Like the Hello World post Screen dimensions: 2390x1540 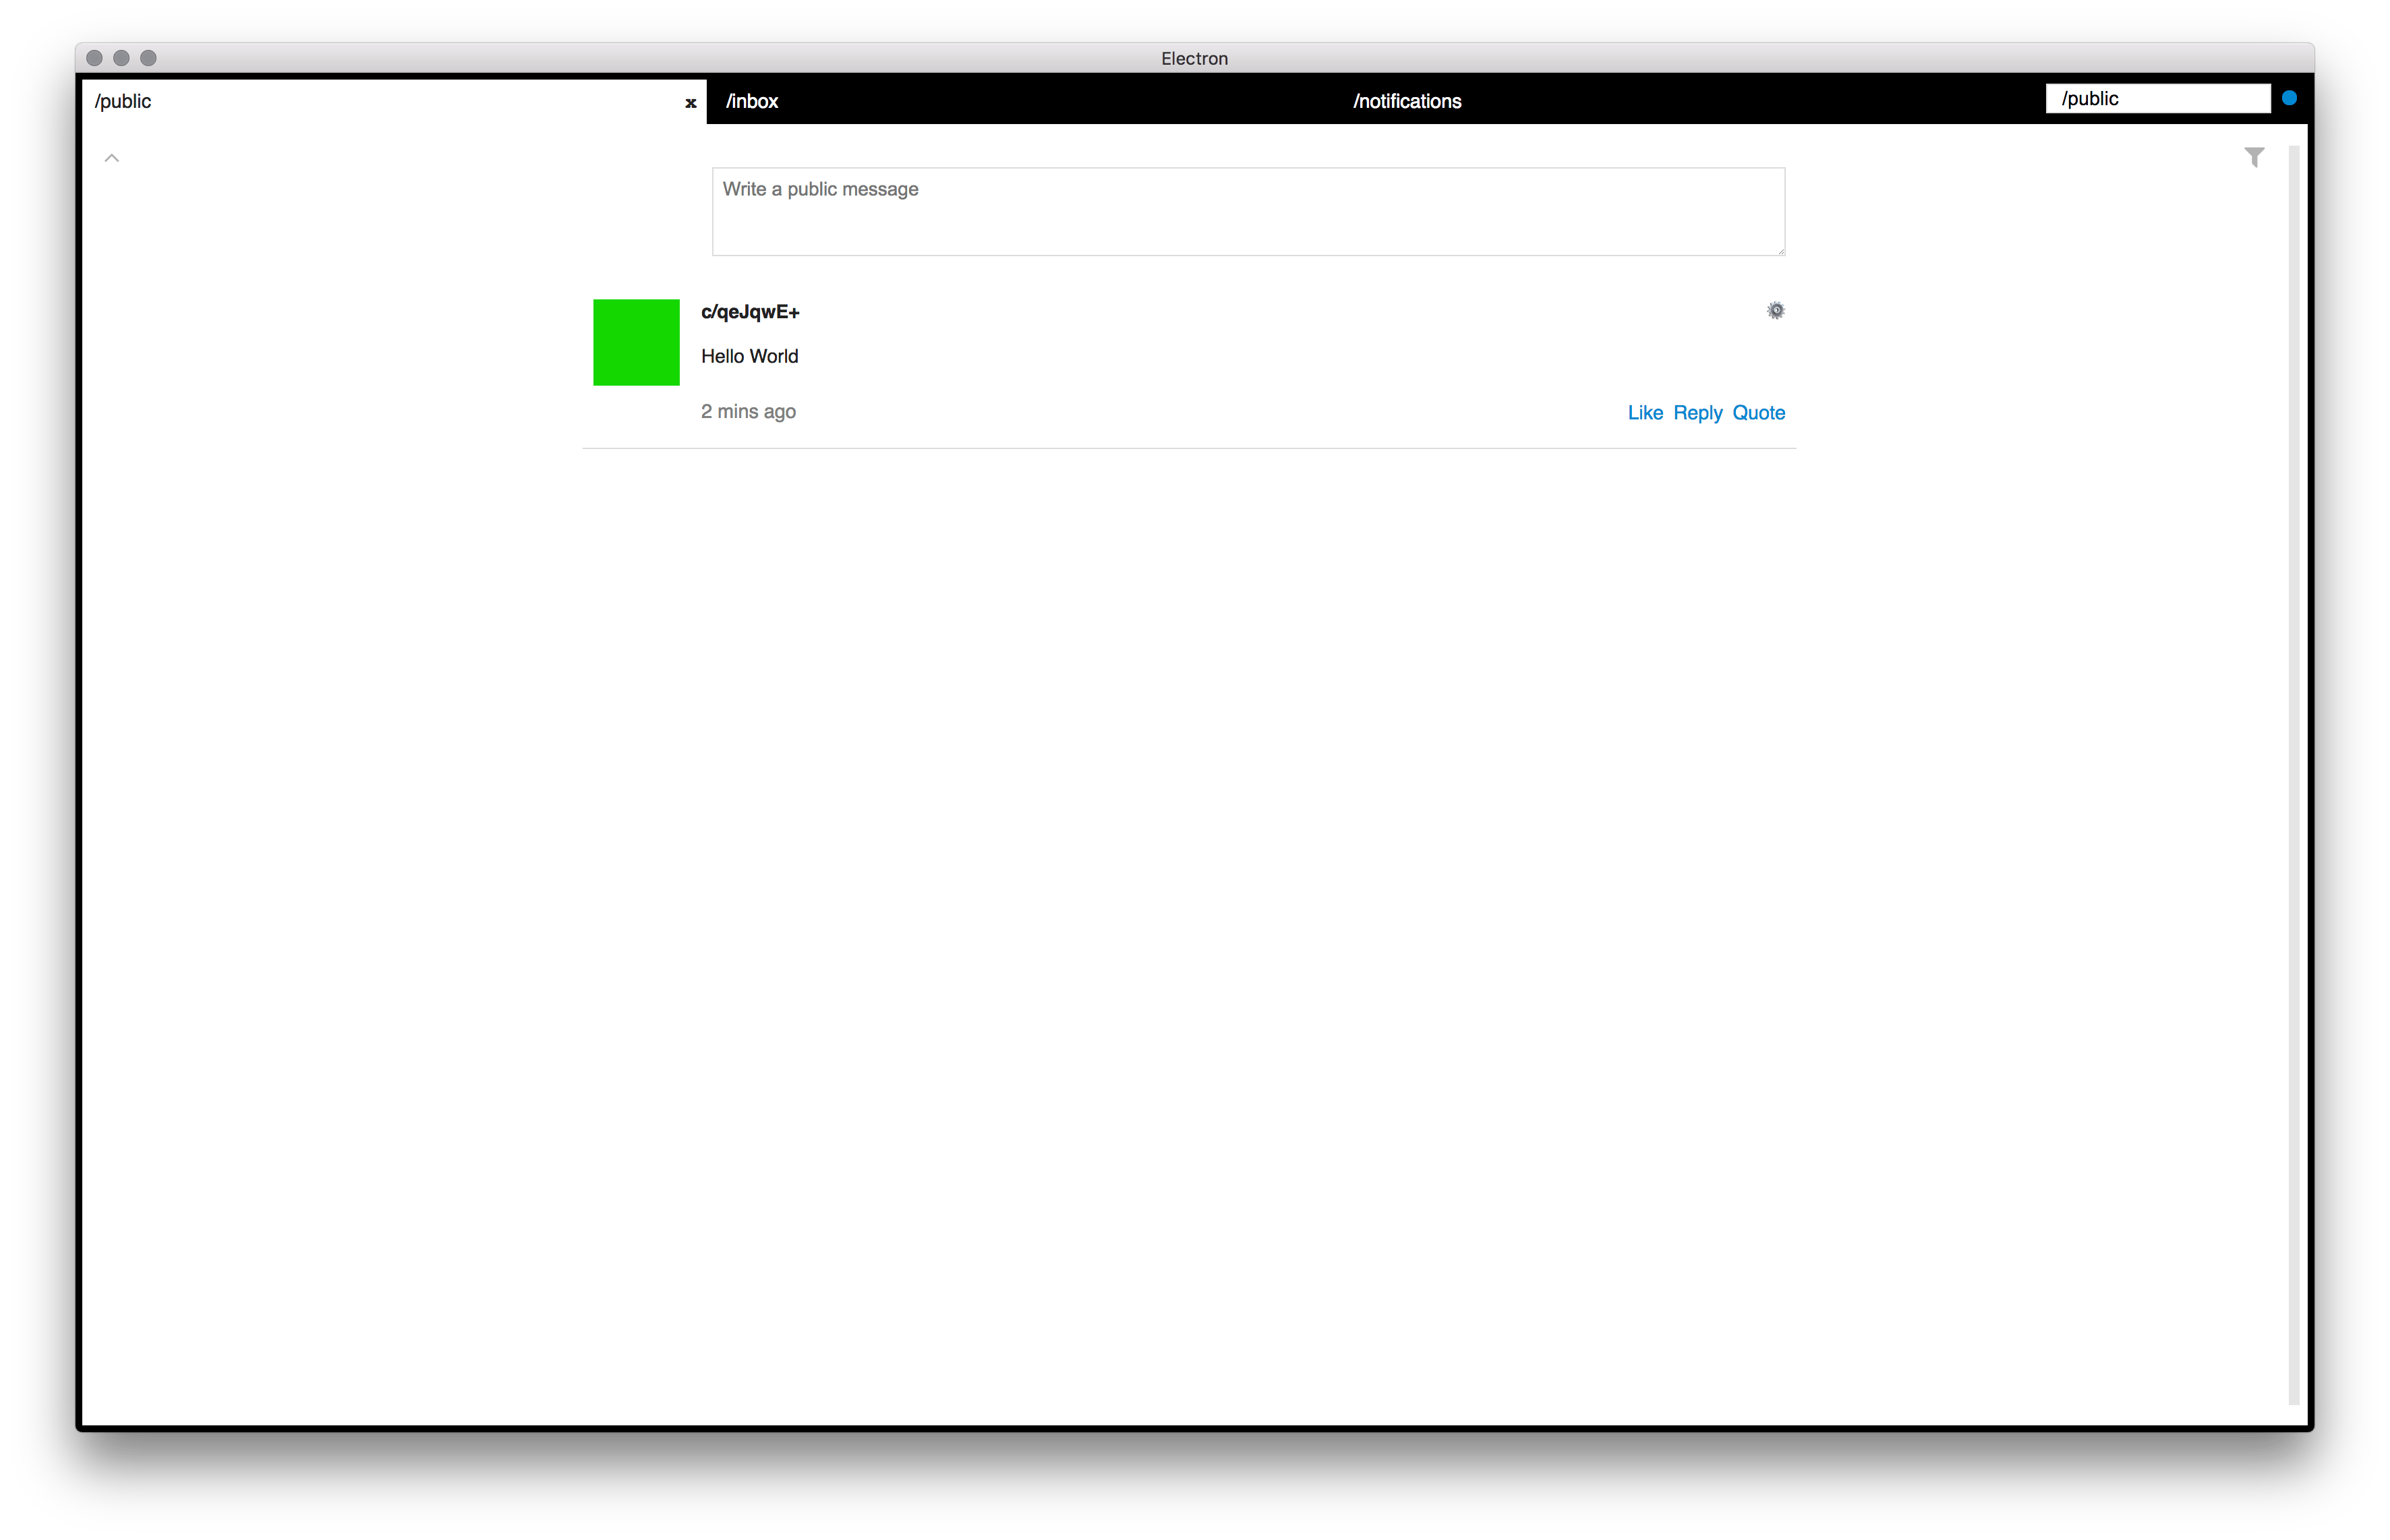(1643, 413)
